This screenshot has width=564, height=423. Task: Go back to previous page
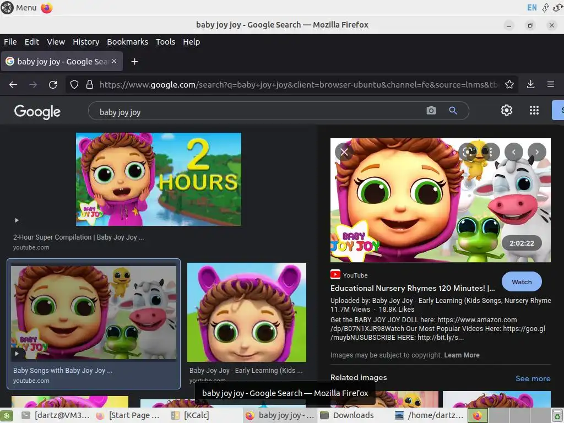point(13,84)
